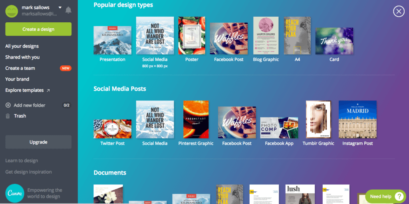This screenshot has height=204, width=409.
Task: Close the design types overlay with the X
Action: (x=399, y=12)
